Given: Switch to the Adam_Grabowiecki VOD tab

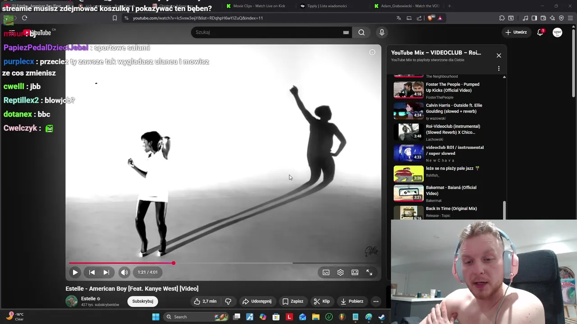Looking at the screenshot, I should tap(407, 6).
